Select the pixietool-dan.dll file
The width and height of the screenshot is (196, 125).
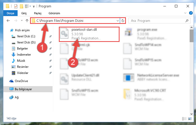(x=89, y=34)
